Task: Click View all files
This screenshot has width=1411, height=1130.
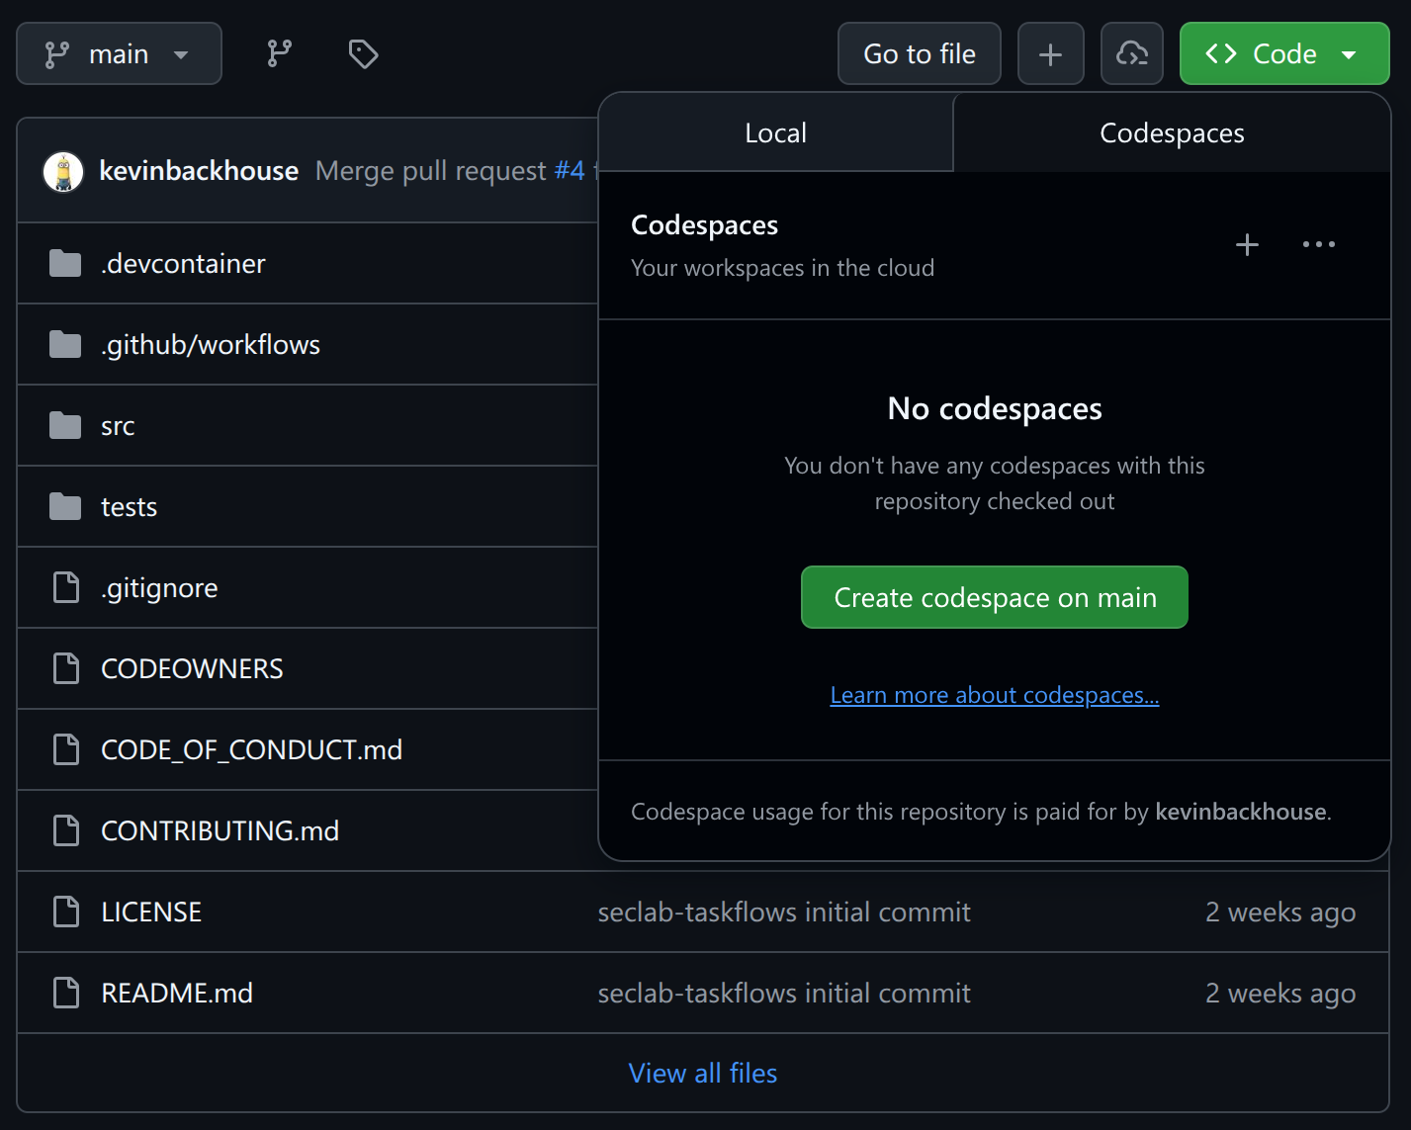Action: click(x=702, y=1073)
